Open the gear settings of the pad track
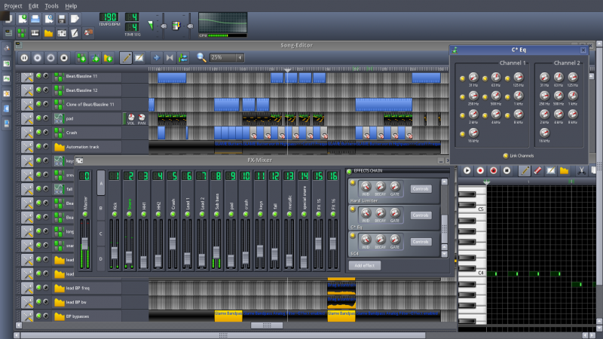603x339 pixels. [27, 118]
